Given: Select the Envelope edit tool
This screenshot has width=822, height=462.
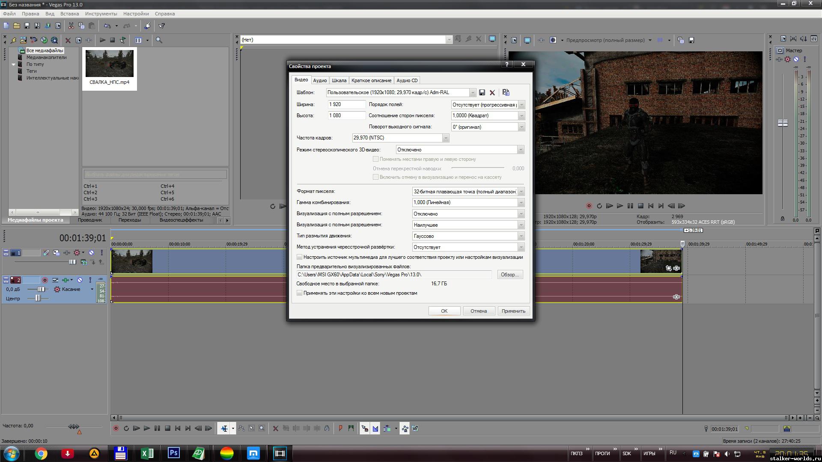Looking at the screenshot, I should pyautogui.click(x=241, y=428).
